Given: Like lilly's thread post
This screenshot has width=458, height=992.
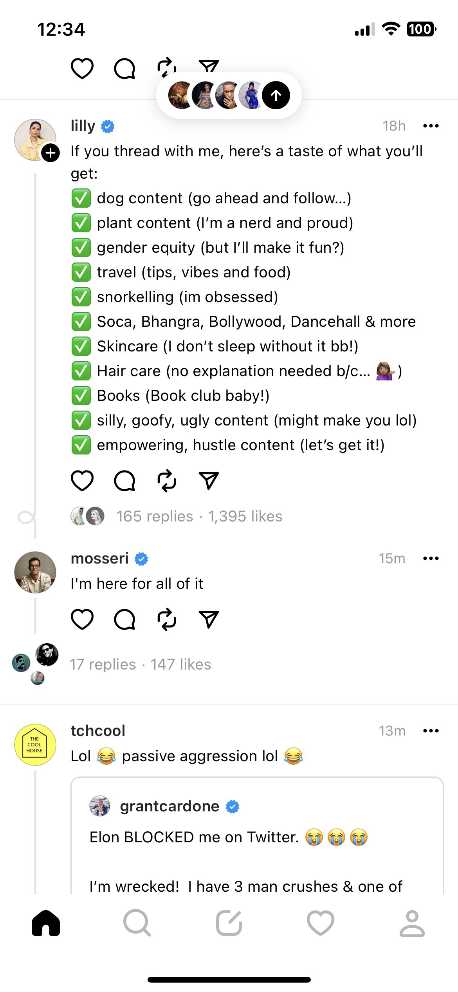Looking at the screenshot, I should (x=82, y=480).
